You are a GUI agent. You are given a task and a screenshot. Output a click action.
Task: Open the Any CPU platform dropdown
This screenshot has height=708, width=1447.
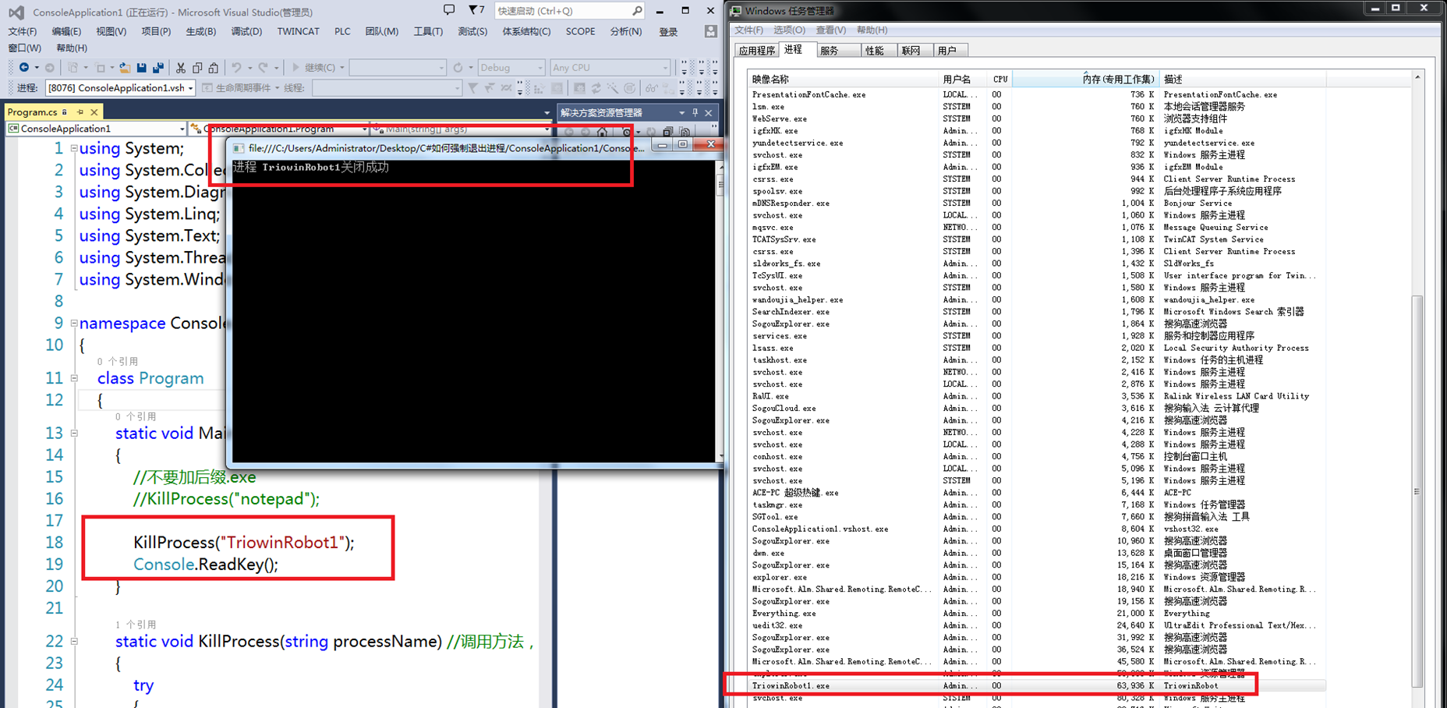click(x=610, y=68)
